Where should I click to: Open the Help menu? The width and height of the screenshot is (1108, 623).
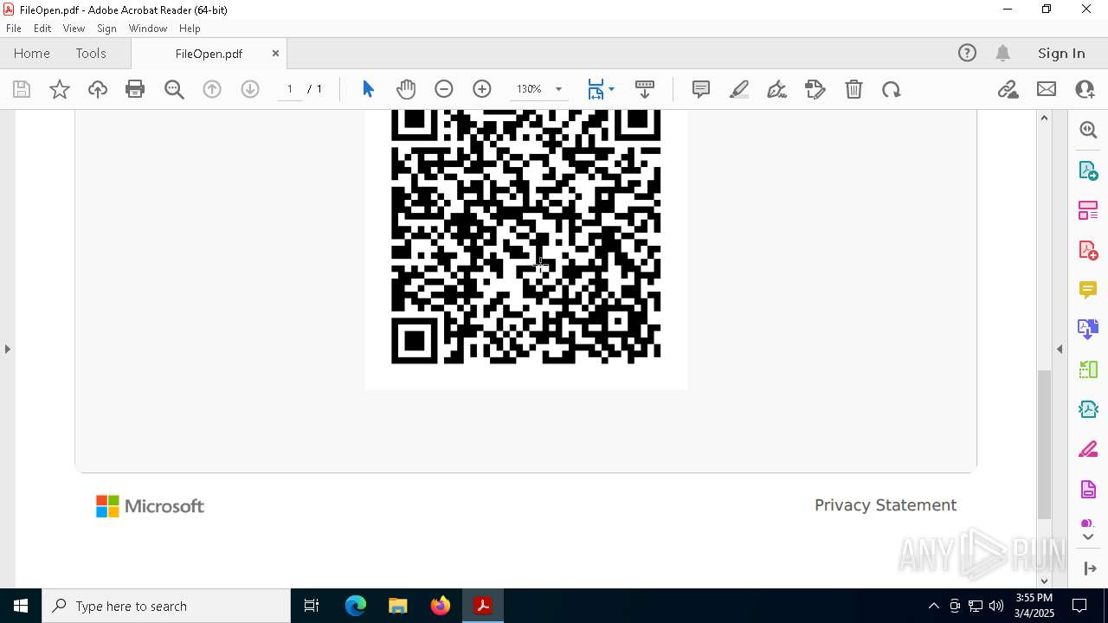[190, 28]
